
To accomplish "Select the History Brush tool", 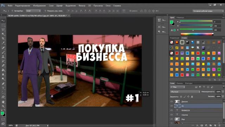I will 3,61.
